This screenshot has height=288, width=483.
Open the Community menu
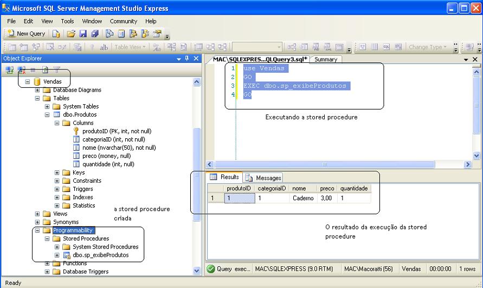pos(124,21)
